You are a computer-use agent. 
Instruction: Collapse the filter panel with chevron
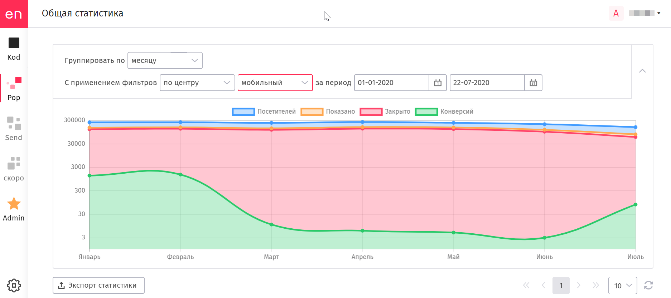(642, 71)
